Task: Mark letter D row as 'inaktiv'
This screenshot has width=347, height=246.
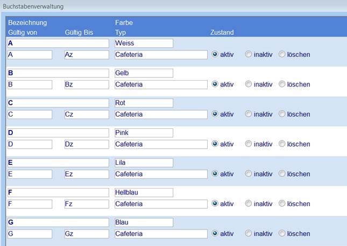Action: click(249, 144)
